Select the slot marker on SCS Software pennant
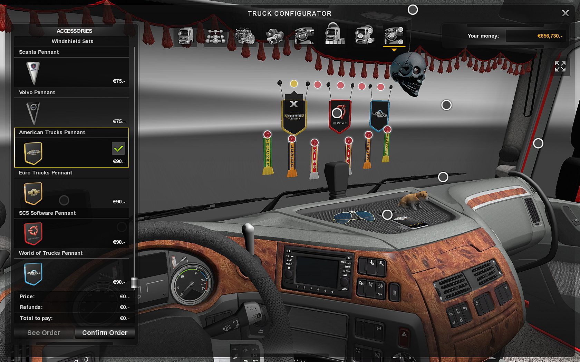This screenshot has height=362, width=580. [337, 113]
